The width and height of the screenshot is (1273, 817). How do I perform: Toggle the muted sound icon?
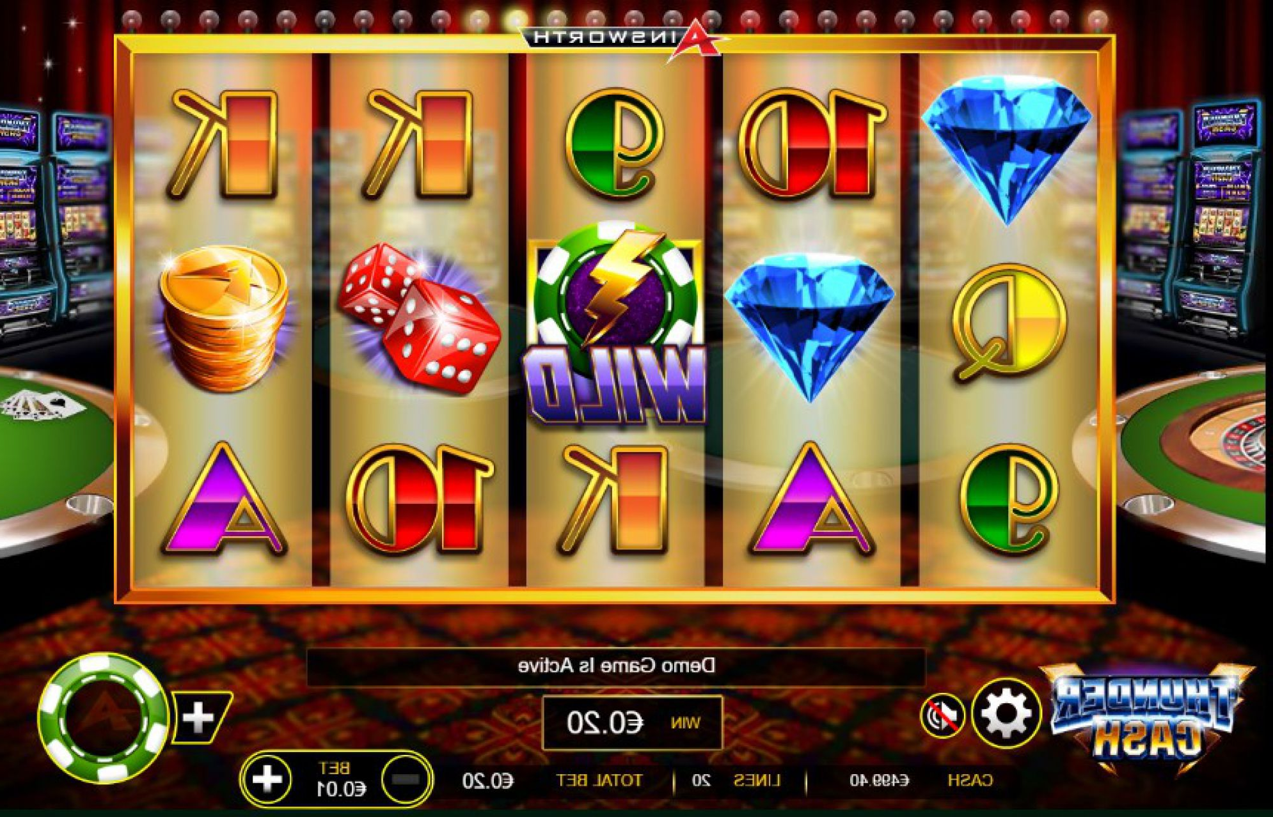pyautogui.click(x=942, y=716)
